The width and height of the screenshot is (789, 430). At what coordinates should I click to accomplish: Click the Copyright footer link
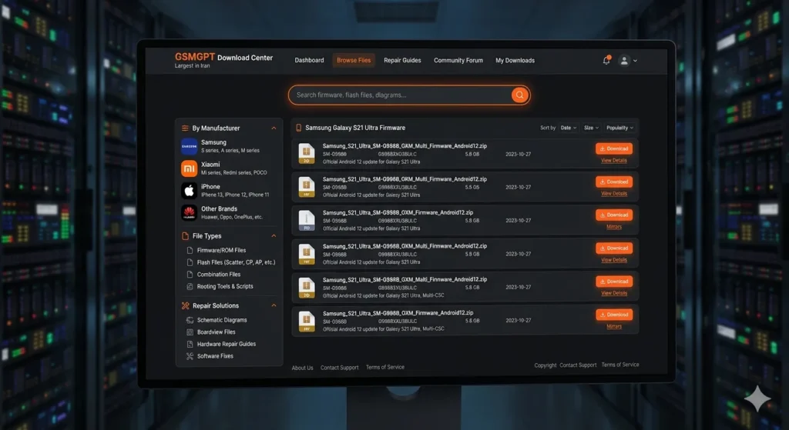tap(546, 365)
